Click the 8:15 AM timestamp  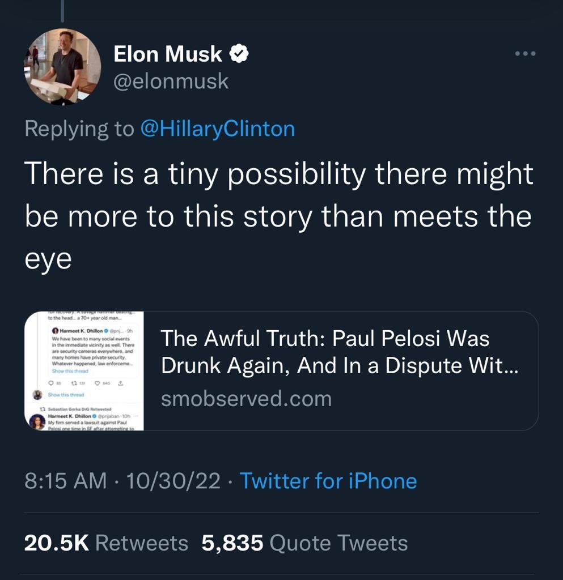tap(66, 481)
